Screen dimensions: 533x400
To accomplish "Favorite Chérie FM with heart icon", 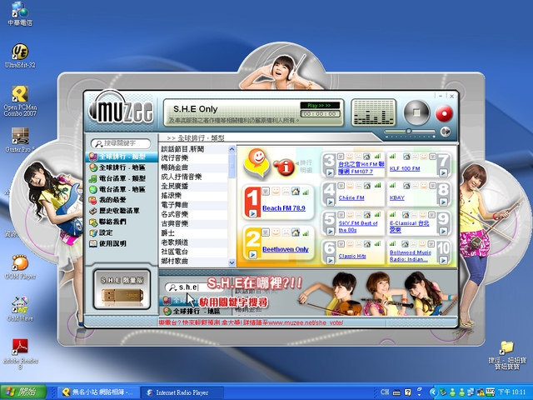I will [341, 186].
